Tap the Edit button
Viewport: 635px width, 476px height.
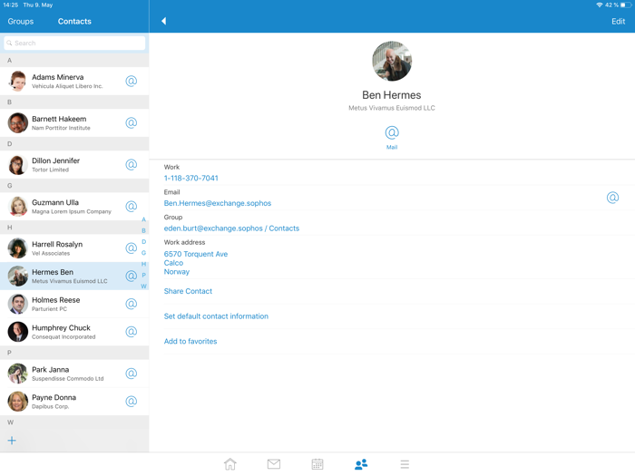tap(618, 22)
